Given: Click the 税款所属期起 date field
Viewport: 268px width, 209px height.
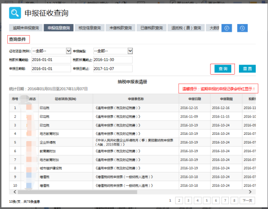Looking at the screenshot, I should point(51,60).
